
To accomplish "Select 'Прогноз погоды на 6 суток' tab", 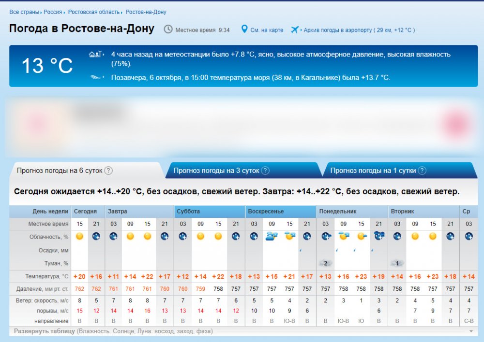I will point(60,171).
